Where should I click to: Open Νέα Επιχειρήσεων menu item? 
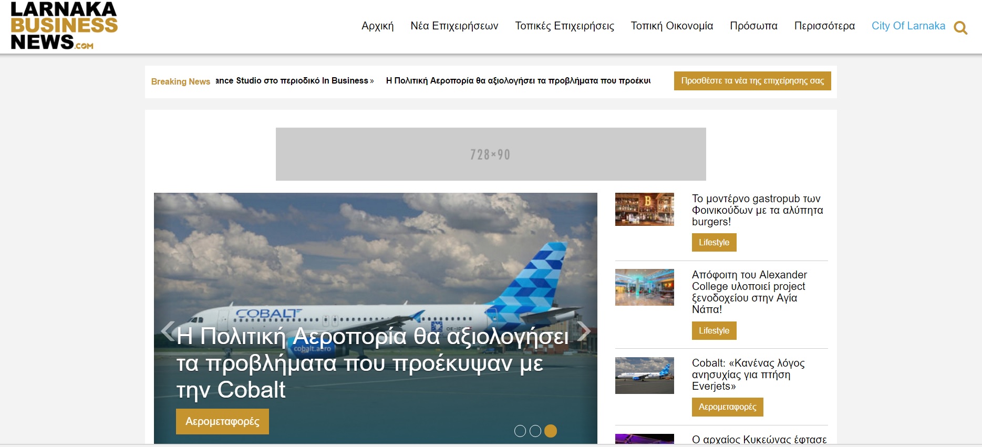454,26
